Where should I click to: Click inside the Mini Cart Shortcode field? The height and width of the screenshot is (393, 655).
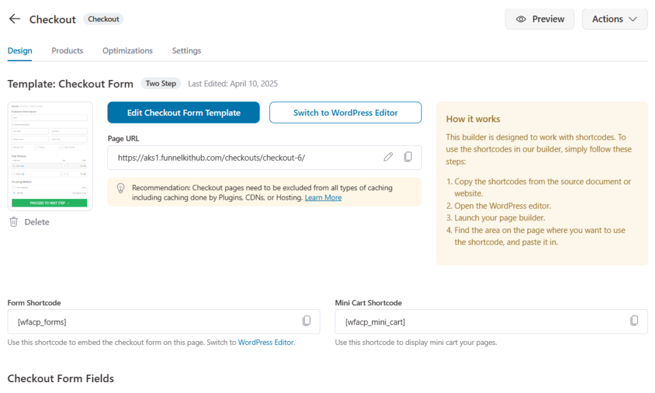coord(448,321)
